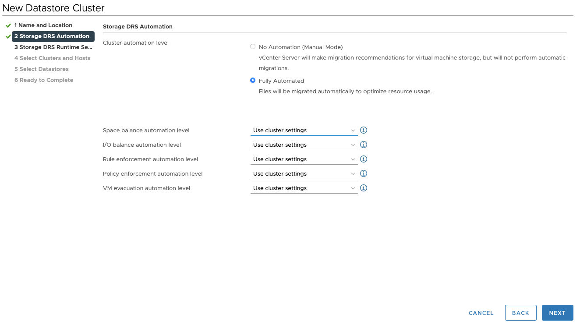Click the NEXT button
This screenshot has width=580, height=325.
(x=557, y=313)
